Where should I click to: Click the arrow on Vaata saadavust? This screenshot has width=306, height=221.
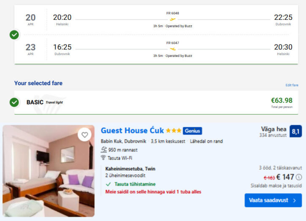tap(294, 200)
